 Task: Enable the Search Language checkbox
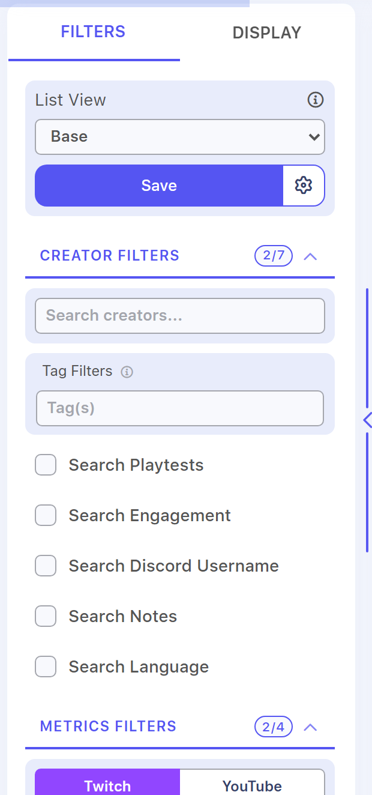click(x=46, y=667)
